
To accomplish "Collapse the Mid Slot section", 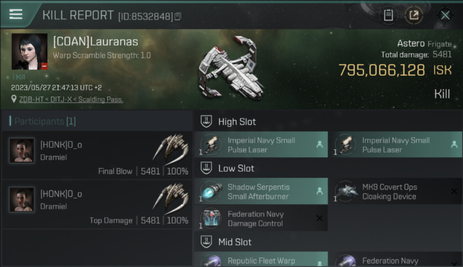I will pos(206,242).
